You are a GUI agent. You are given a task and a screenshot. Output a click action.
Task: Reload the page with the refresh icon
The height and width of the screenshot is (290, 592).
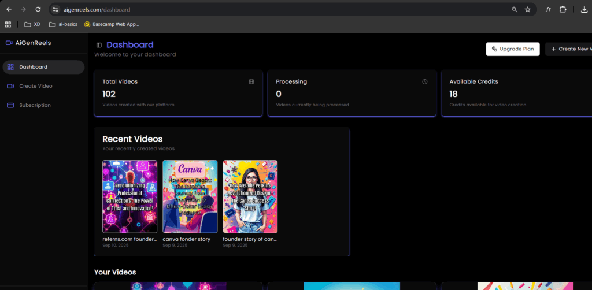(38, 9)
